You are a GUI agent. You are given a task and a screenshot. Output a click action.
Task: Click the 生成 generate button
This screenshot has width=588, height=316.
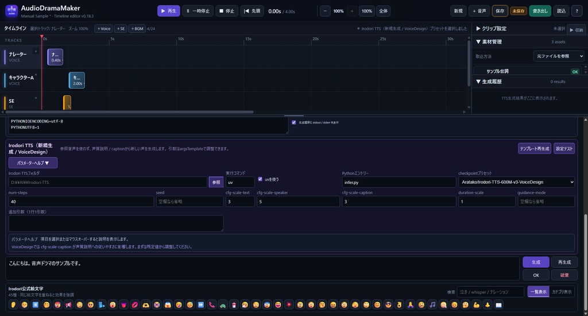[x=536, y=262]
